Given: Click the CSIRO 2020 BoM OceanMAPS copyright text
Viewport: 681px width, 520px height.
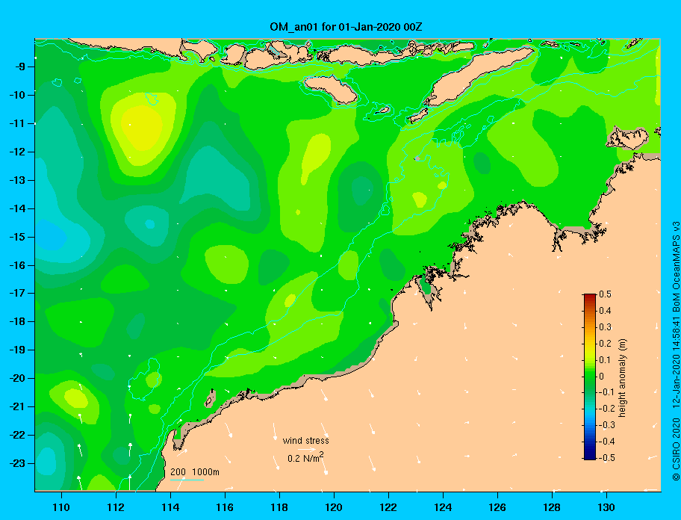Looking at the screenshot, I should (675, 351).
